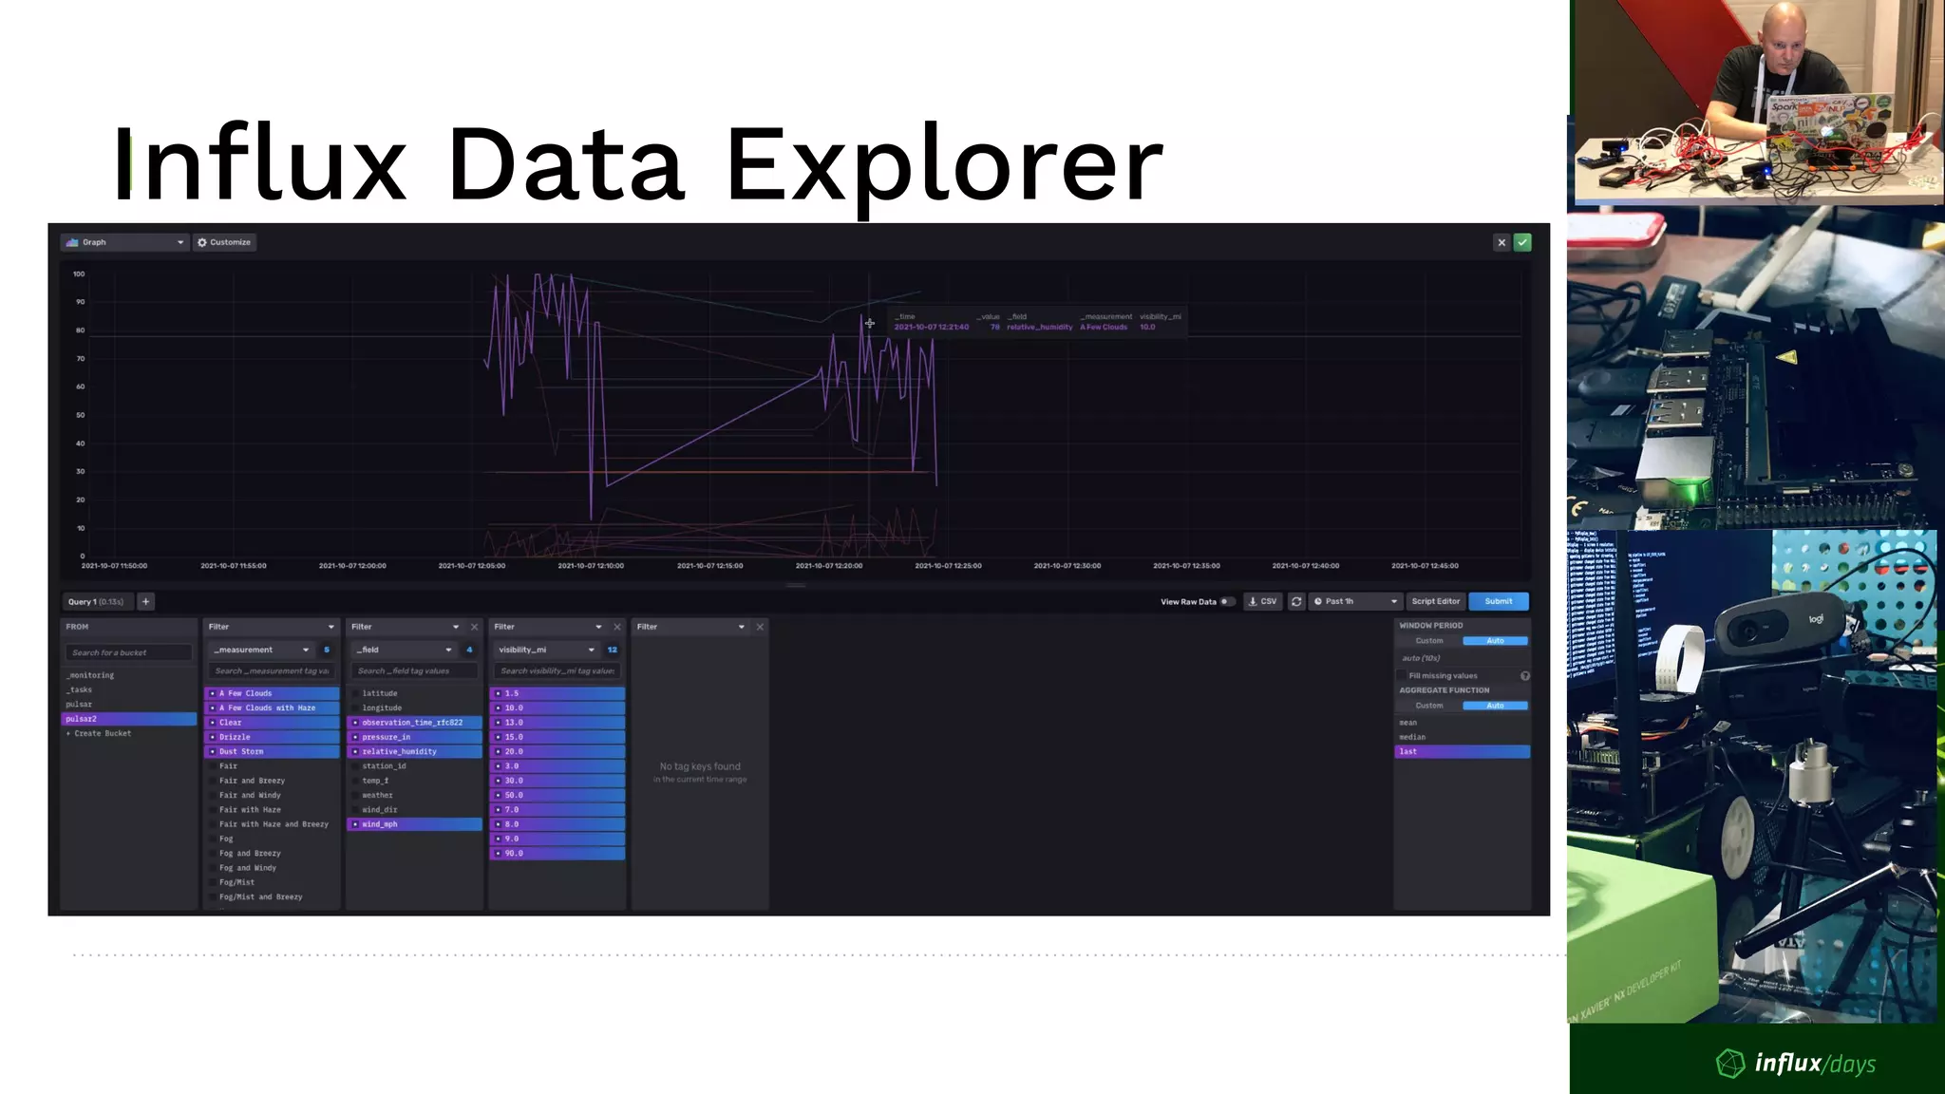Remove the _field filter with its X
This screenshot has height=1094, width=1945.
pos(474,627)
